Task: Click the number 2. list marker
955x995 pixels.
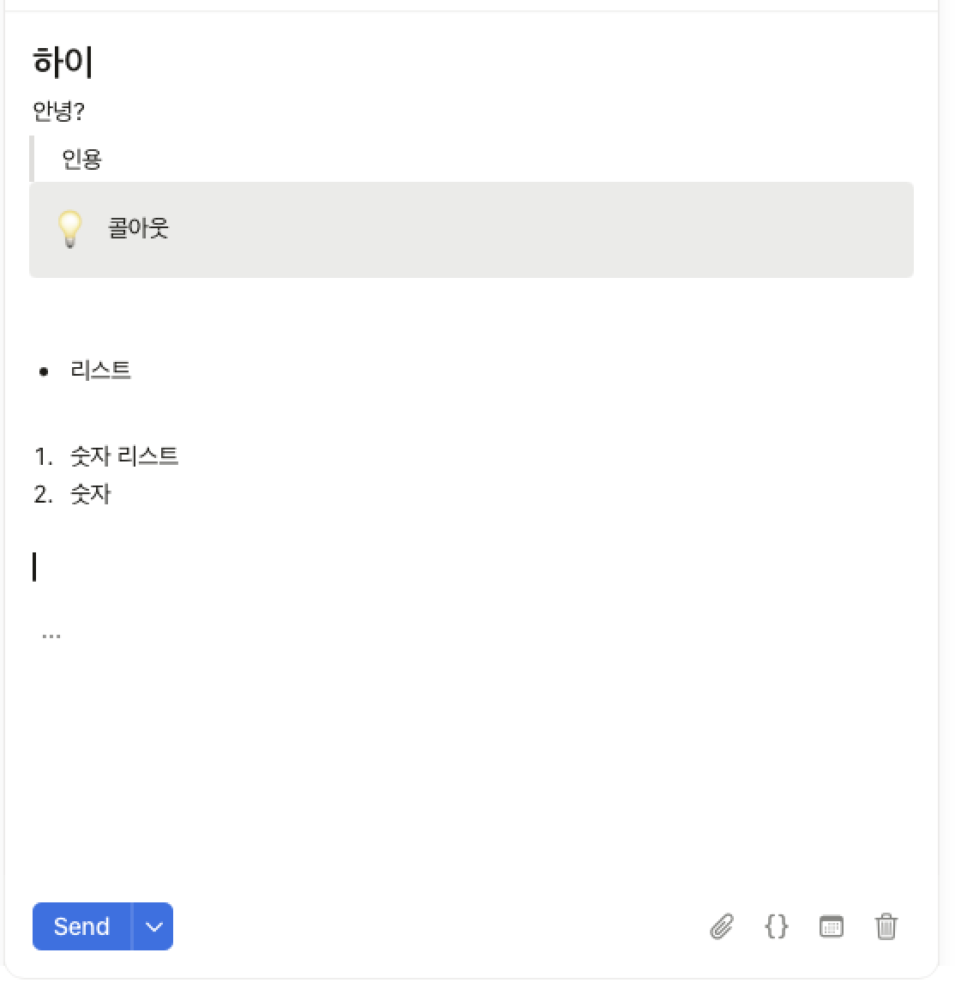Action: [43, 494]
